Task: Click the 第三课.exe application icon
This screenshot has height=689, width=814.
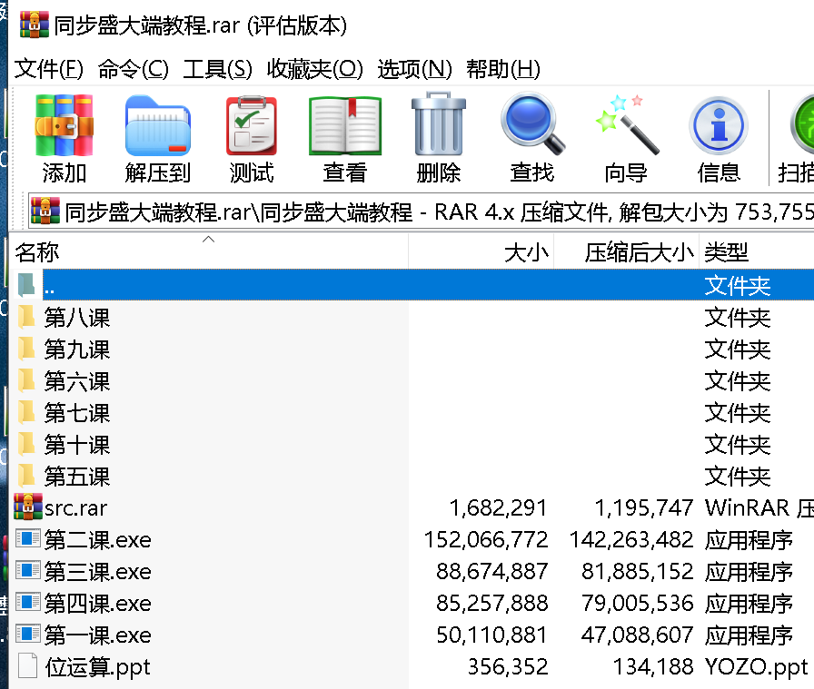Action: pos(28,571)
